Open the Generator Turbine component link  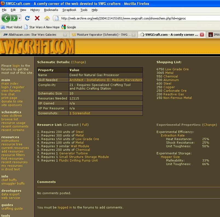pyautogui.click(x=73, y=153)
